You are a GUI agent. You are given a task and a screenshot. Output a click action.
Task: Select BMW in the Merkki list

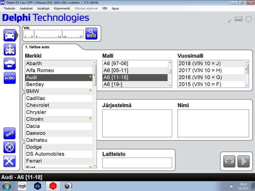59,92
